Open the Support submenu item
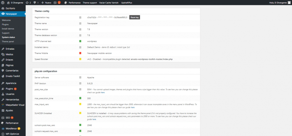Image resolution: width=292 pixels, height=136 pixels. (x=6, y=33)
